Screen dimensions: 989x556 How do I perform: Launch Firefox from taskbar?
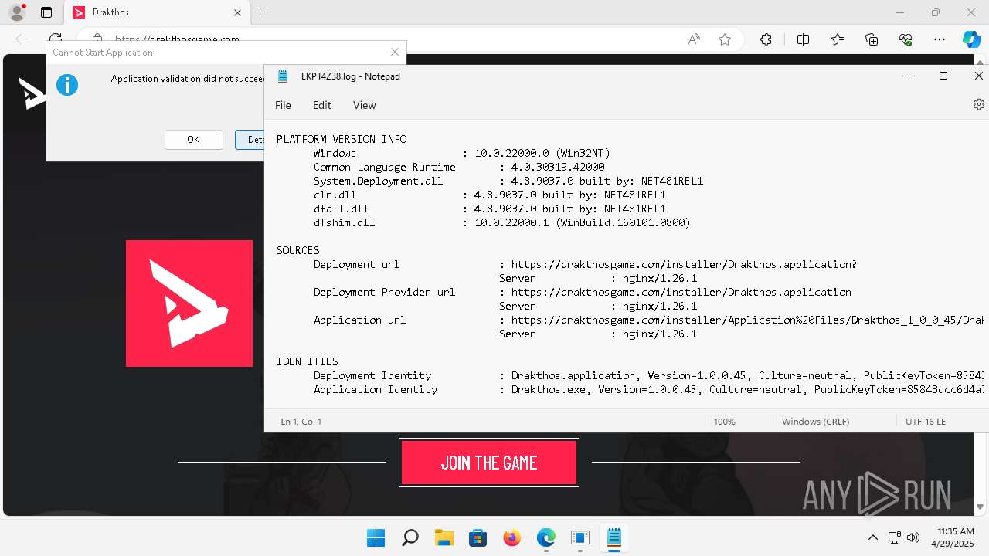(511, 537)
